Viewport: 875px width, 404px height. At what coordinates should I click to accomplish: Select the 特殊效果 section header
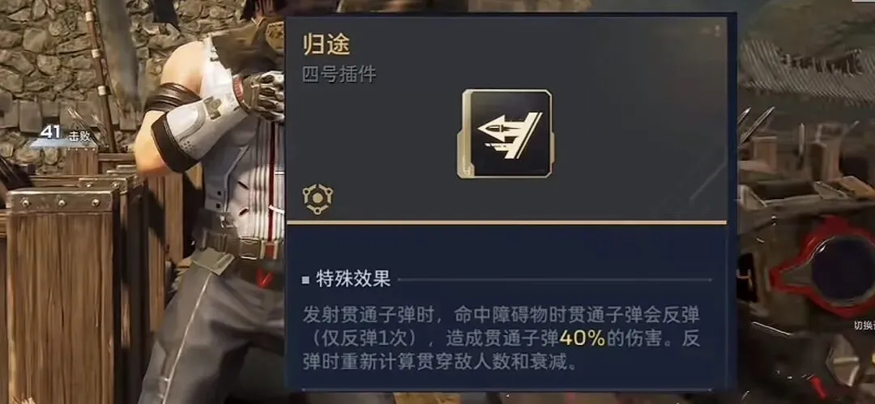352,280
